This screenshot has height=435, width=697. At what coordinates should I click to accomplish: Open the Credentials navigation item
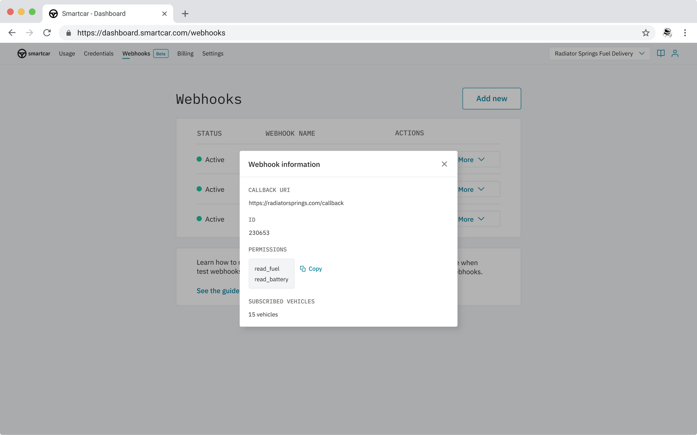click(99, 53)
